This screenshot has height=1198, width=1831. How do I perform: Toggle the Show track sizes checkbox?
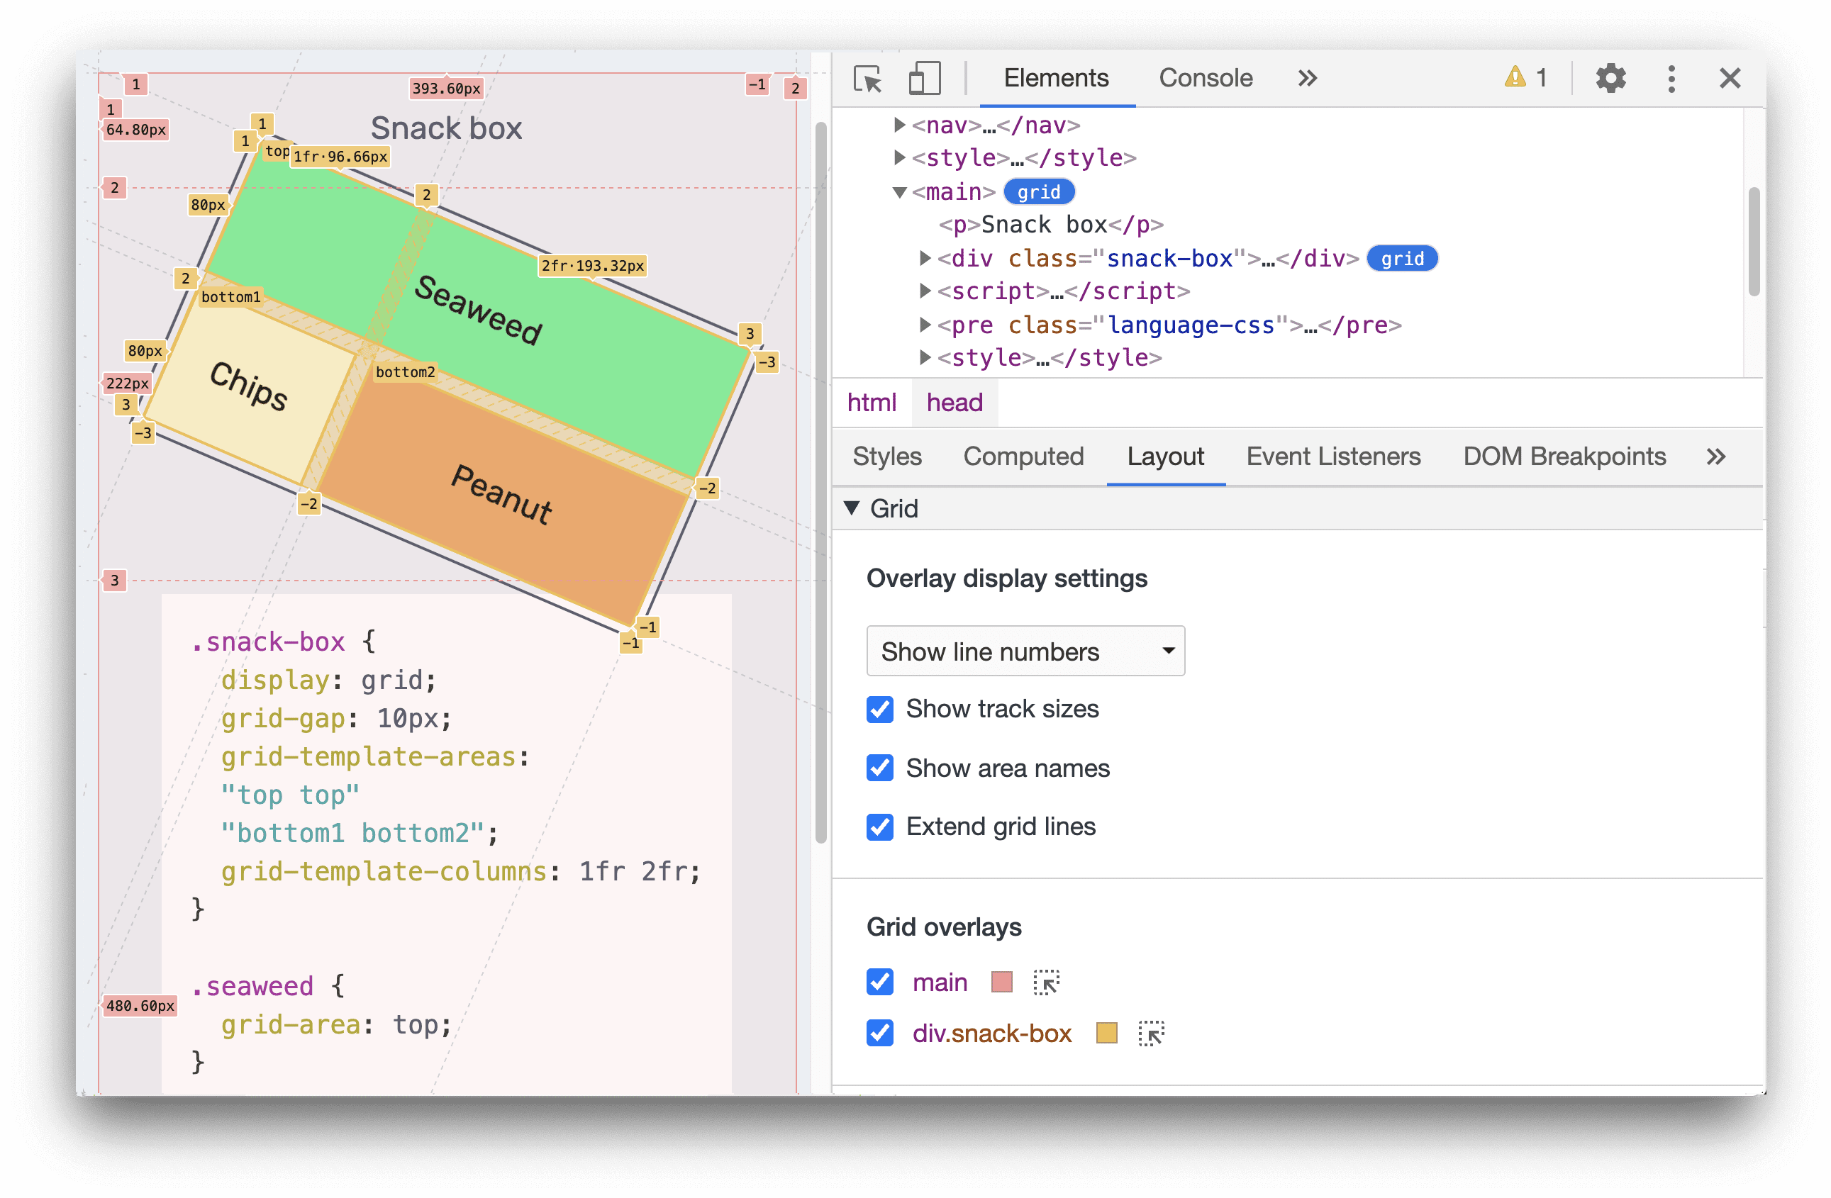pos(879,707)
